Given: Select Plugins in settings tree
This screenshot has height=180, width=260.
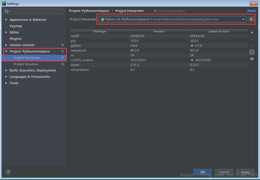Looking at the screenshot, I should [15, 39].
